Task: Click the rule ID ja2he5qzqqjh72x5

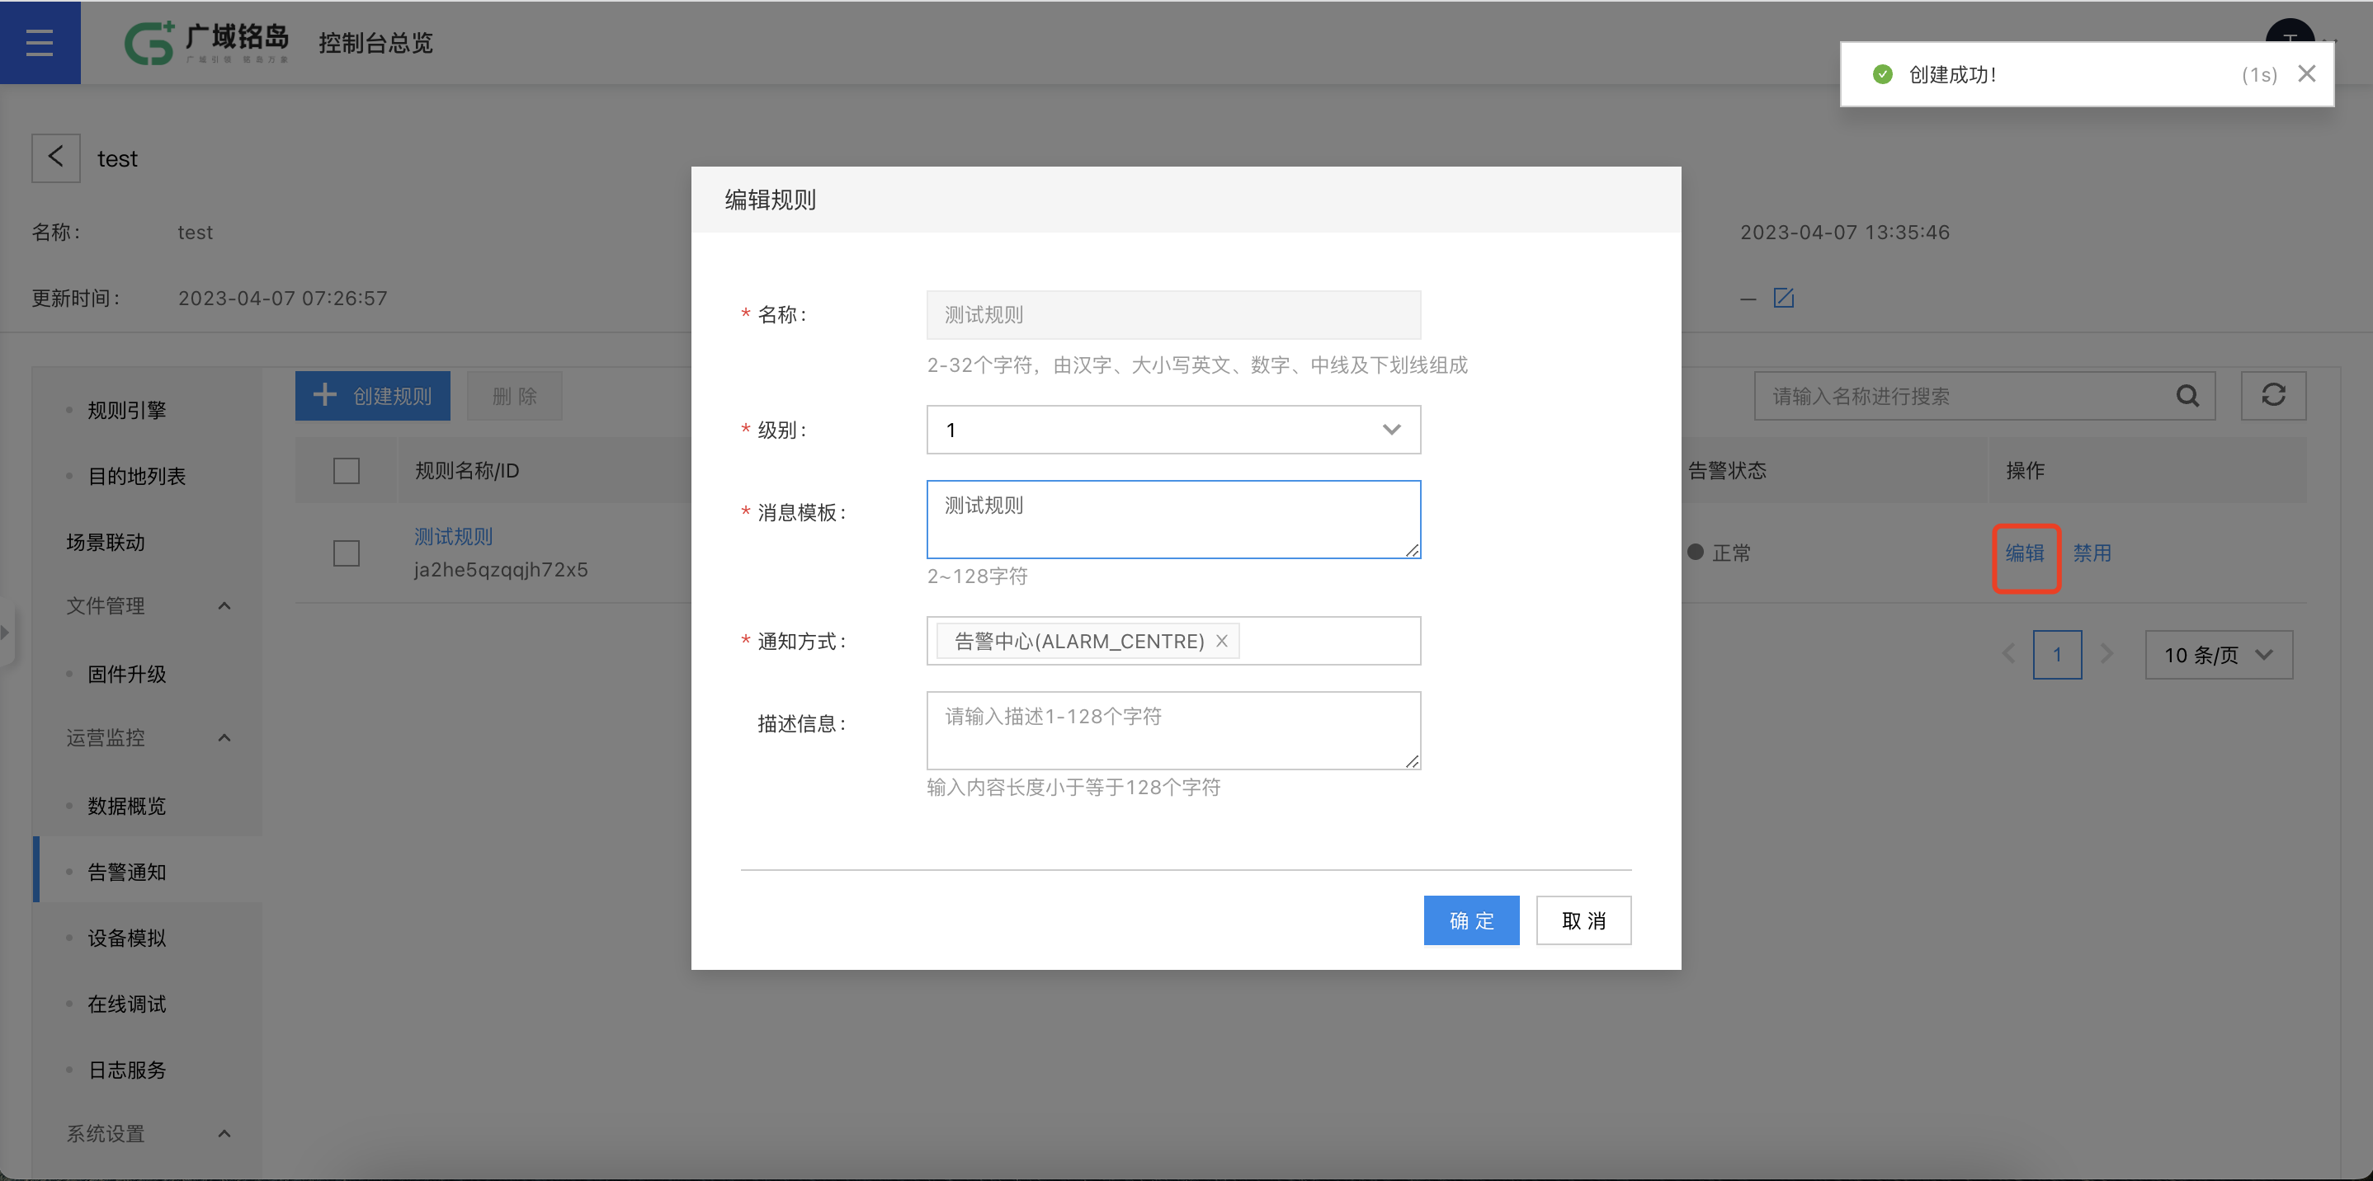Action: click(x=501, y=570)
